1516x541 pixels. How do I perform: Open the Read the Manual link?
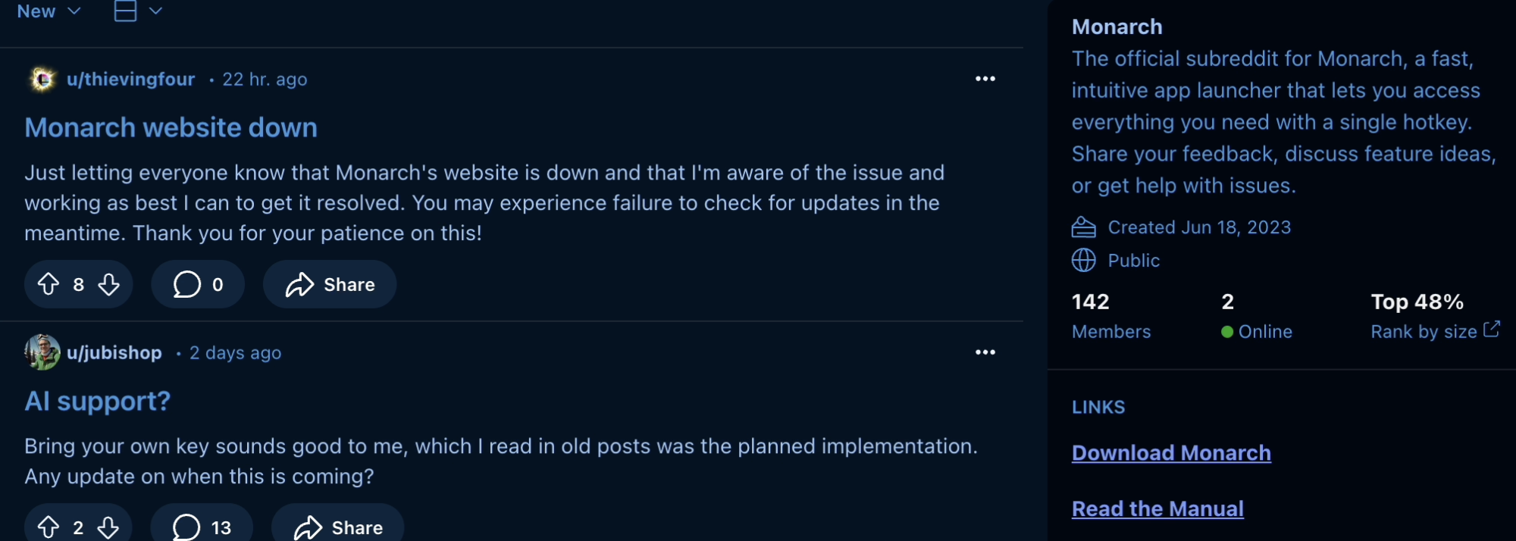[x=1157, y=509]
